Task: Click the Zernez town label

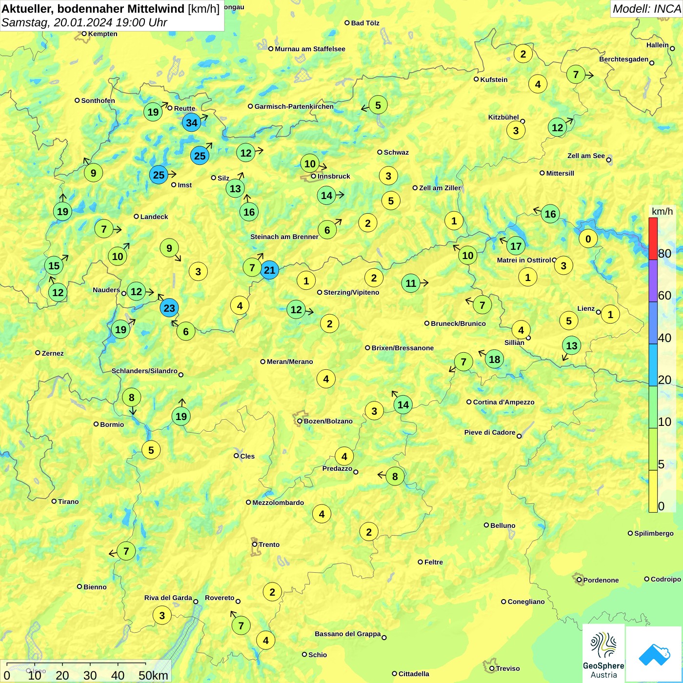Action: [53, 353]
